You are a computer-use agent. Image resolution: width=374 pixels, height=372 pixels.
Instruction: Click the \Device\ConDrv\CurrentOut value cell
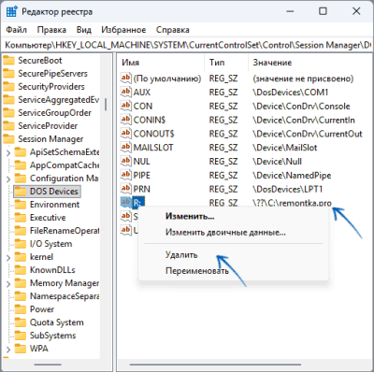[308, 134]
